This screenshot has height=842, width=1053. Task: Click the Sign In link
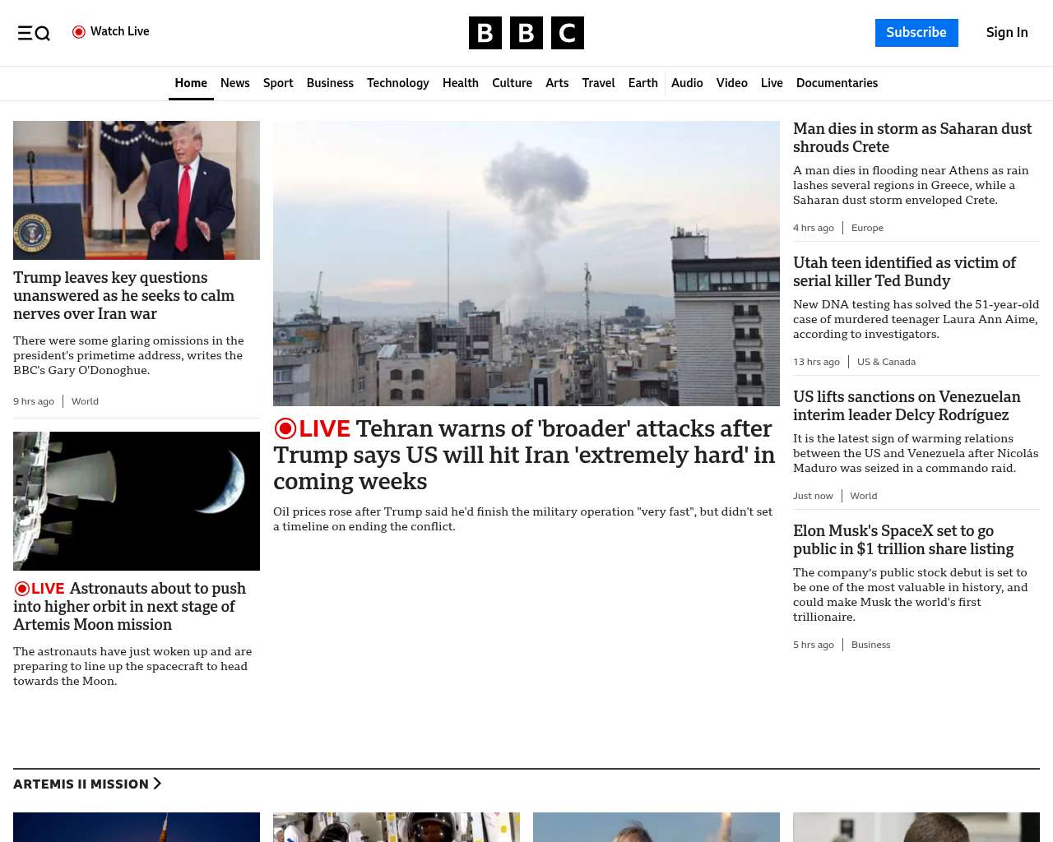click(x=1007, y=33)
